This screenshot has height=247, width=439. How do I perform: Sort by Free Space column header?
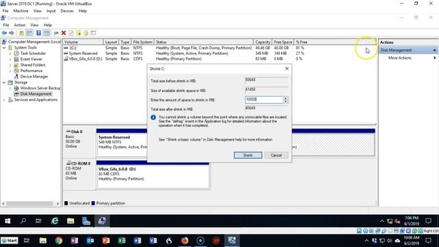coord(283,42)
